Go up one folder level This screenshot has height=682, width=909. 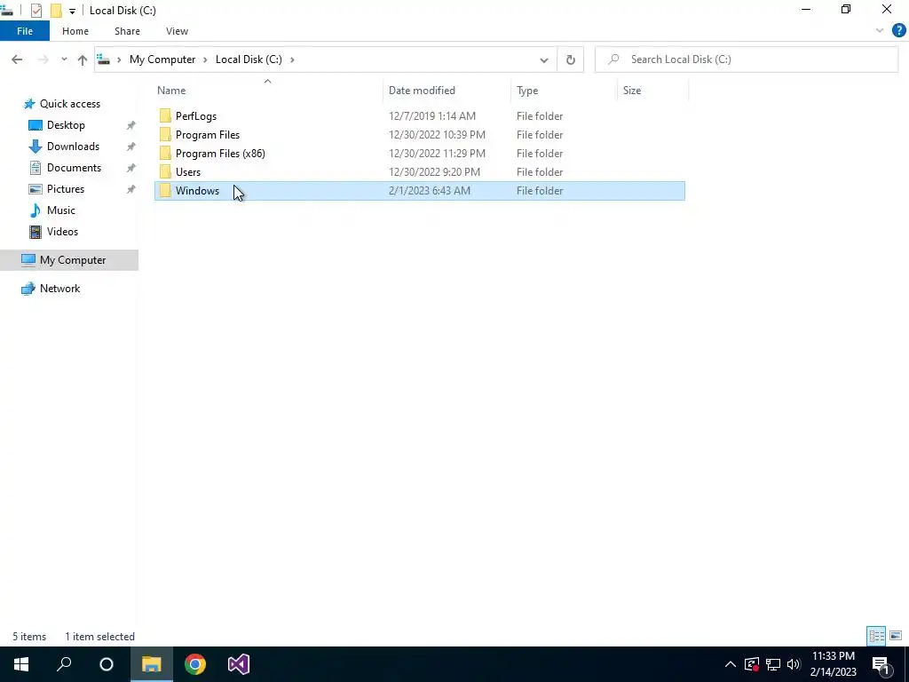[x=83, y=59]
